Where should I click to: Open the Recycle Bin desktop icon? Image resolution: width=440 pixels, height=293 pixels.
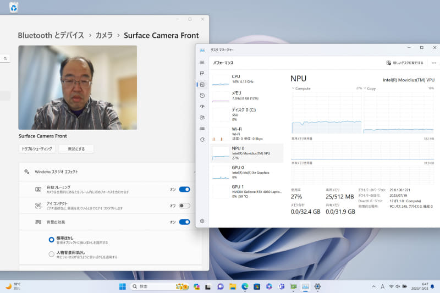pos(13,7)
